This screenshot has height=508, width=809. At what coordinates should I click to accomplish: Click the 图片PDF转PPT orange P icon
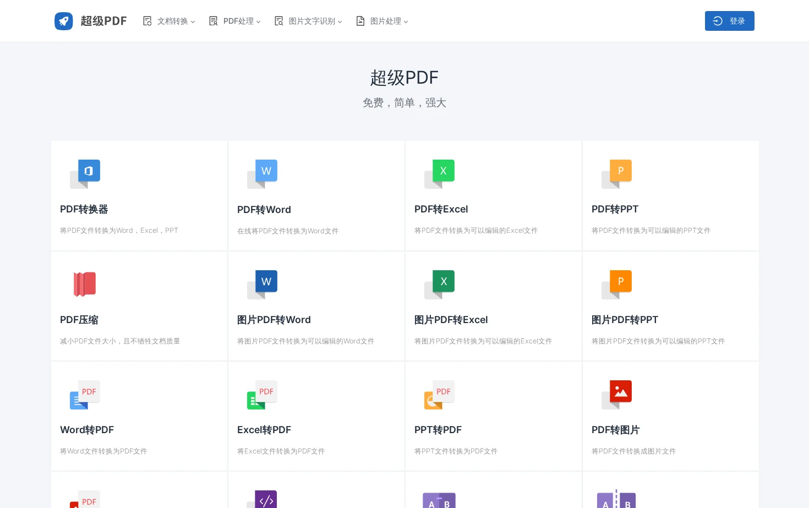(616, 285)
